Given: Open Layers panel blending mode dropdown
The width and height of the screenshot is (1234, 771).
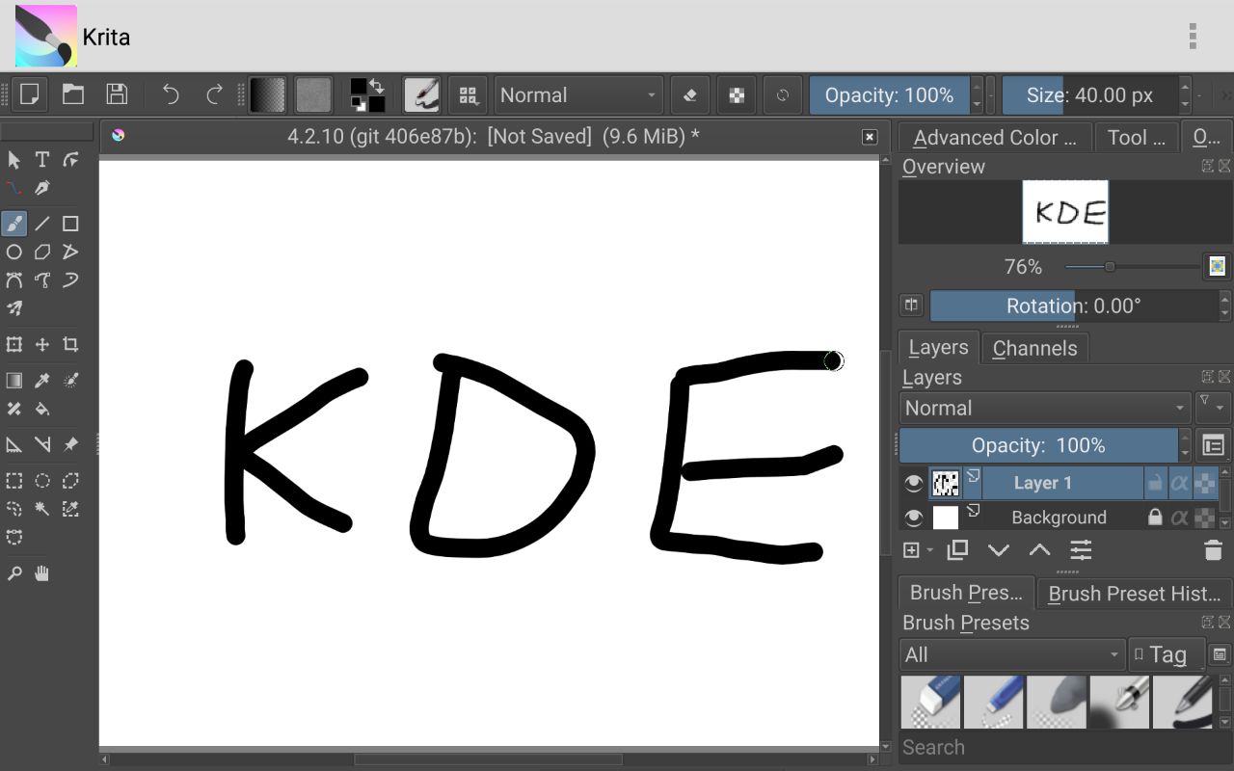Looking at the screenshot, I should tap(1046, 408).
